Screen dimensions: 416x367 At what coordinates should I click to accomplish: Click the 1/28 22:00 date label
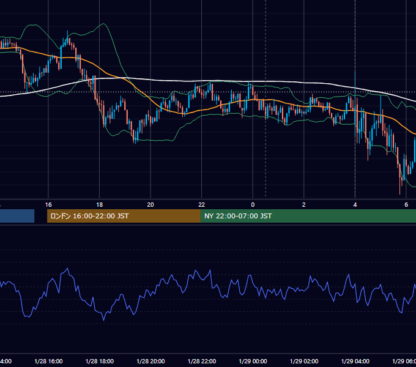point(202,361)
